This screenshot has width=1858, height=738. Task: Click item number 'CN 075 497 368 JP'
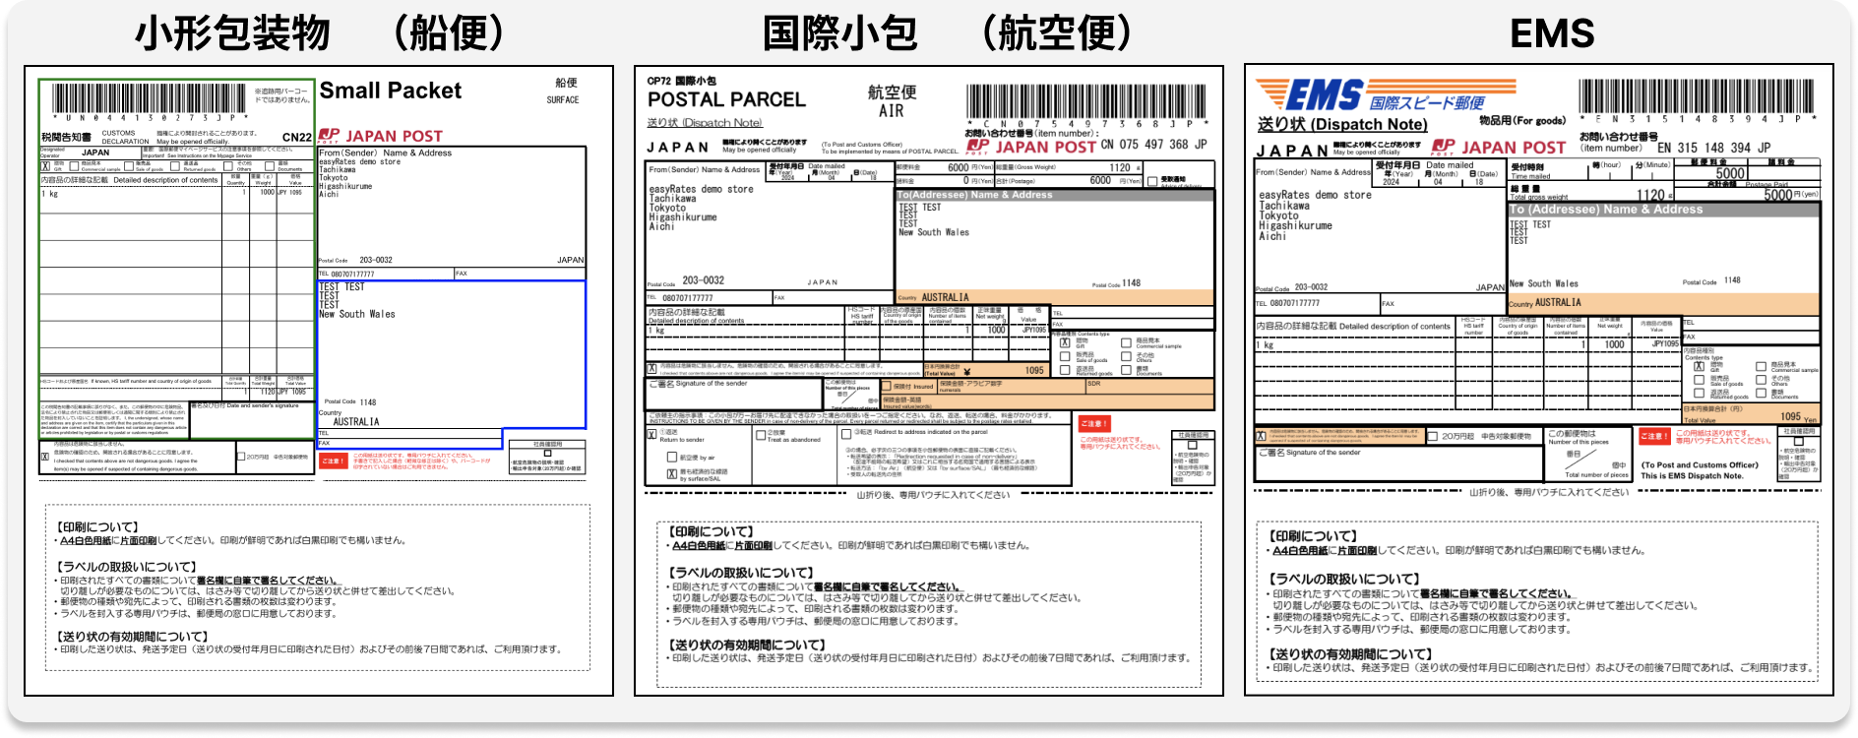pos(1153,144)
